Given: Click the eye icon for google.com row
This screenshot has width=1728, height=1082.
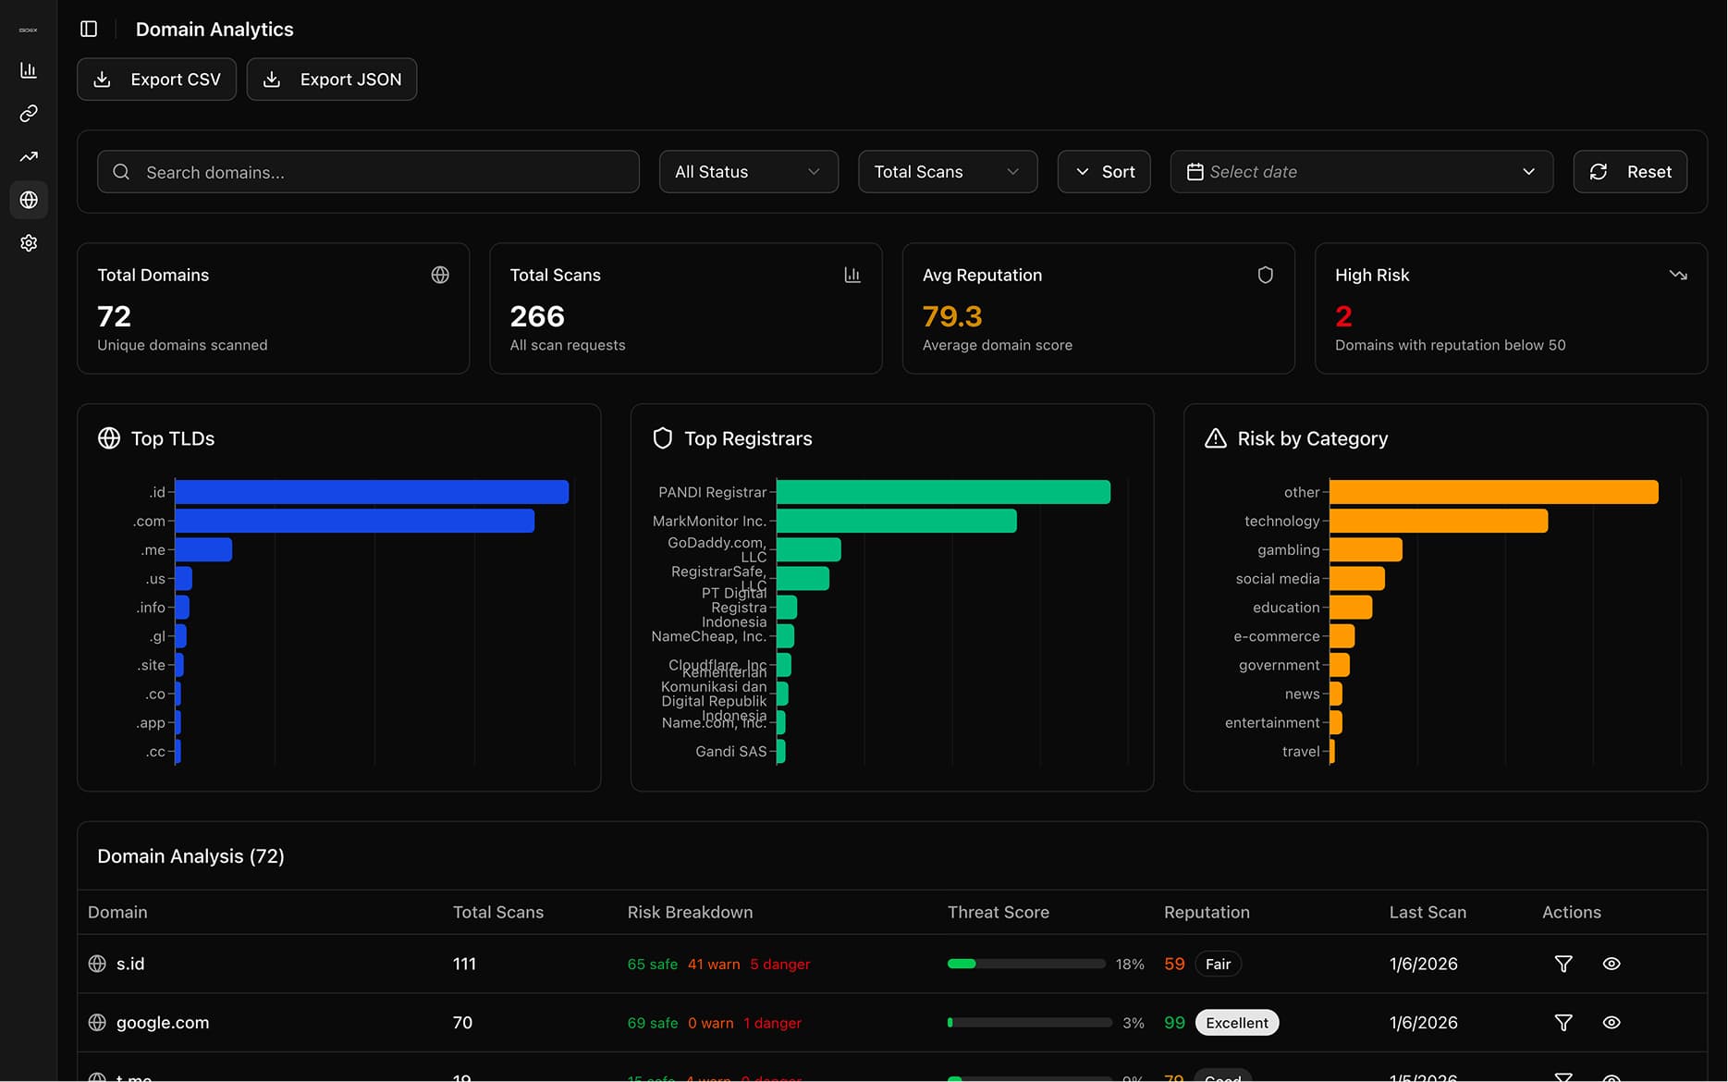Looking at the screenshot, I should [1612, 1022].
